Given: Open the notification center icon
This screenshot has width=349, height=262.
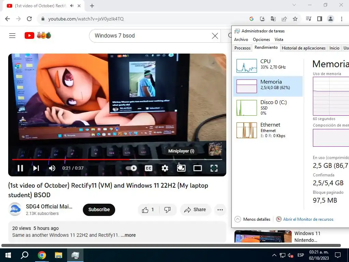Looking at the screenshot, I should [338, 255].
